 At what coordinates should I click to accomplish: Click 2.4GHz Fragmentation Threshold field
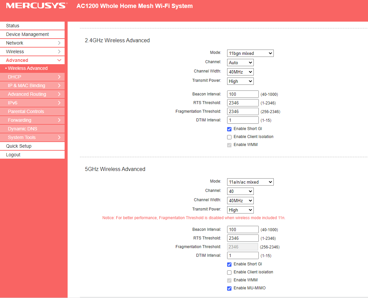point(243,111)
